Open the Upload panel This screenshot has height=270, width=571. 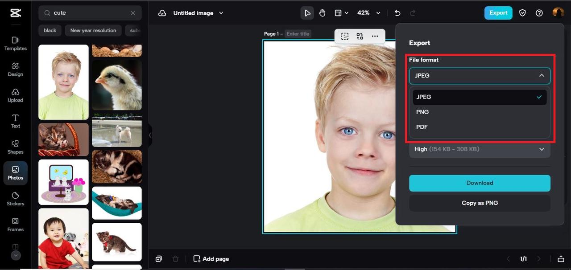pos(16,95)
